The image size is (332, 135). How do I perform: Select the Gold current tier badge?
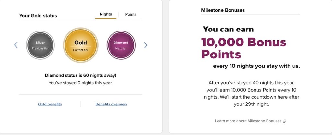80,45
